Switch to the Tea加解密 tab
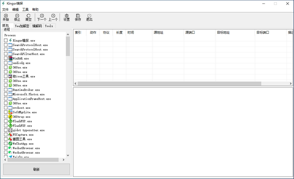 click(22, 26)
